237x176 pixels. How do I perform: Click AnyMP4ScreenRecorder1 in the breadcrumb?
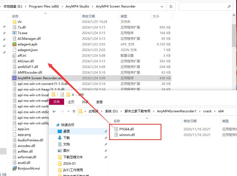coord(176,111)
